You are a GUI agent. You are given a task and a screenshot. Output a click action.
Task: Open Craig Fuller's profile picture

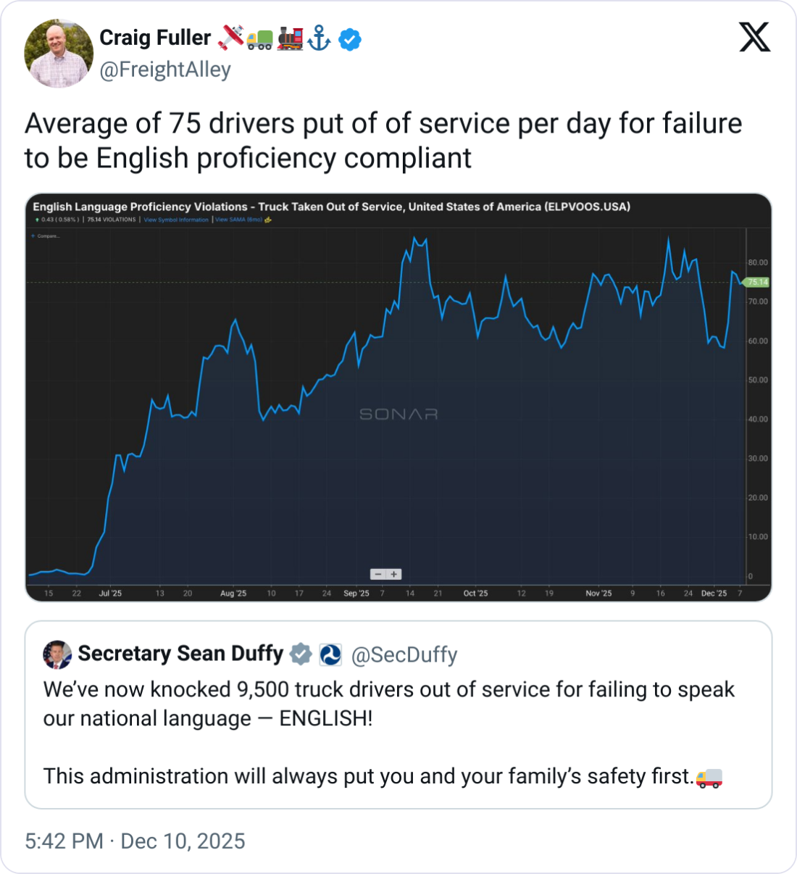[59, 54]
